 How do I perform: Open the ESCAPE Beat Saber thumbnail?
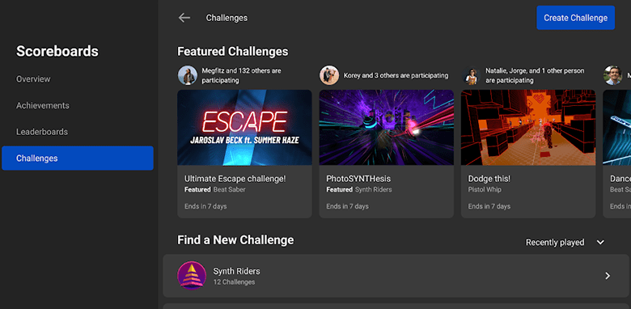click(244, 128)
